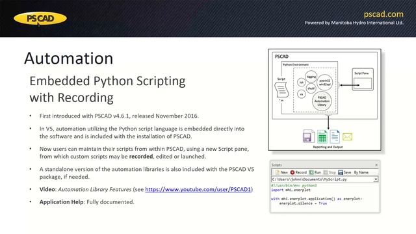This screenshot has width=416, height=234.
Task: Click the yellow envelope icon in diagram
Action: pos(347,137)
